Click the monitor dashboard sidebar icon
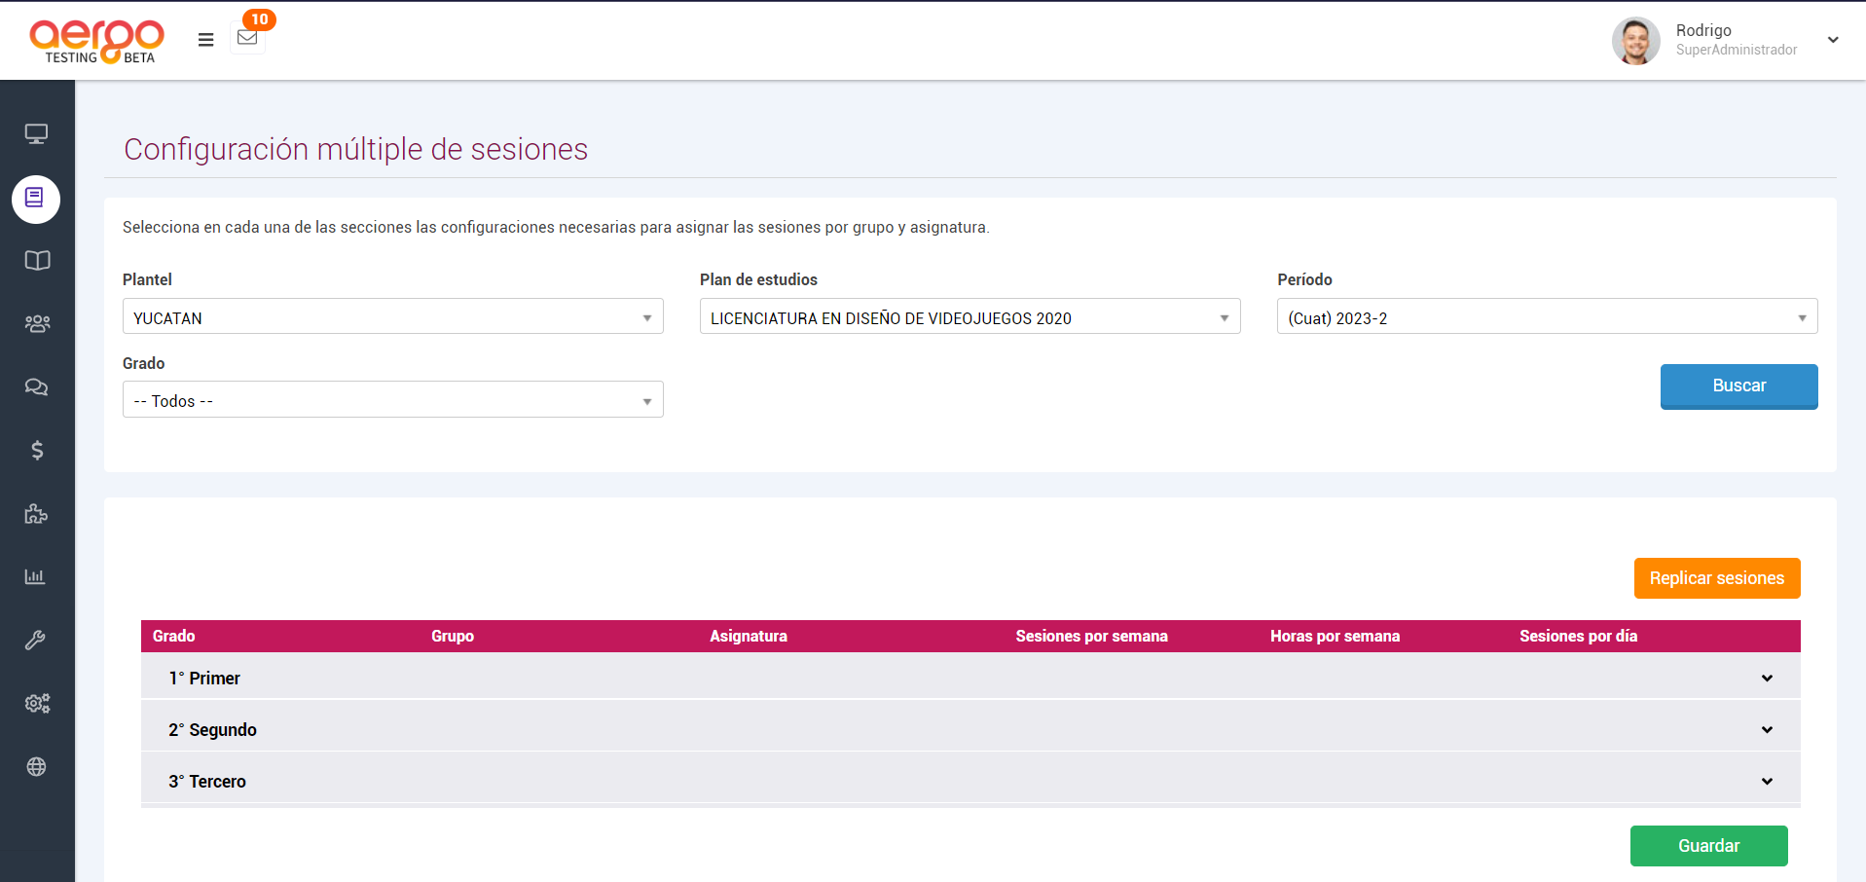This screenshot has width=1866, height=882. point(36,134)
